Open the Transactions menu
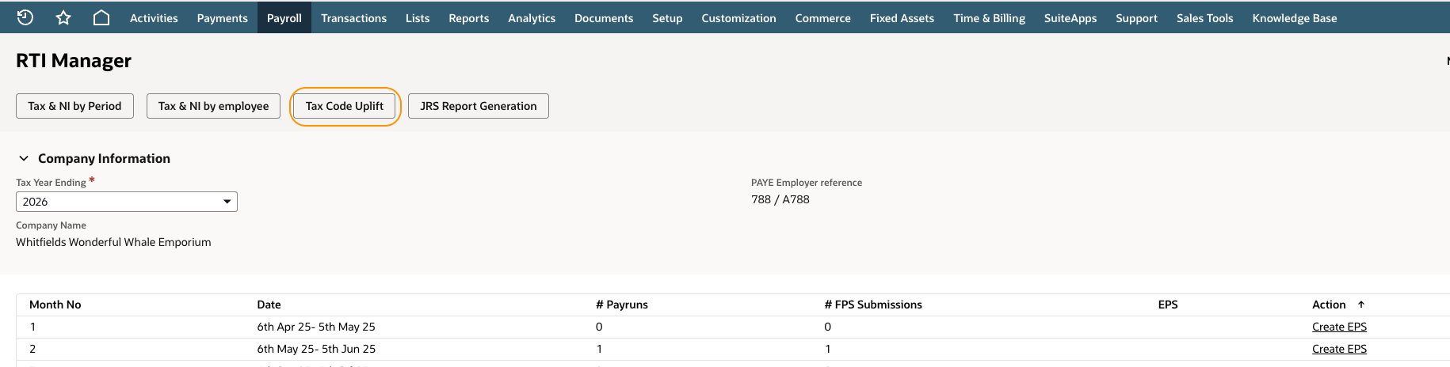This screenshot has height=367, width=1450. pyautogui.click(x=354, y=17)
